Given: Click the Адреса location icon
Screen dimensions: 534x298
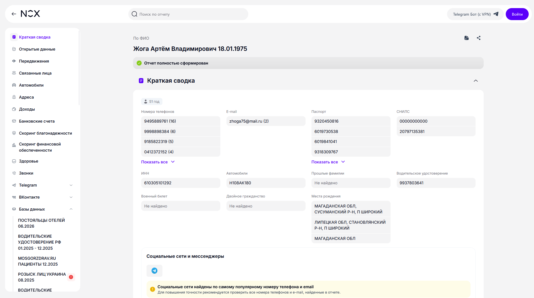Looking at the screenshot, I should tap(14, 97).
